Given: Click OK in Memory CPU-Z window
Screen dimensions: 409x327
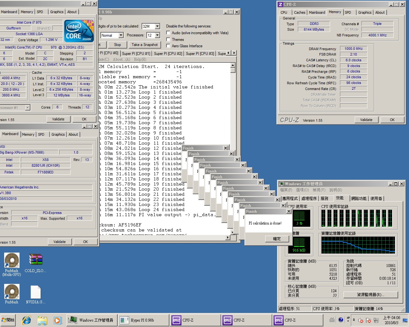Looking at the screenshot, I should coord(392,120).
